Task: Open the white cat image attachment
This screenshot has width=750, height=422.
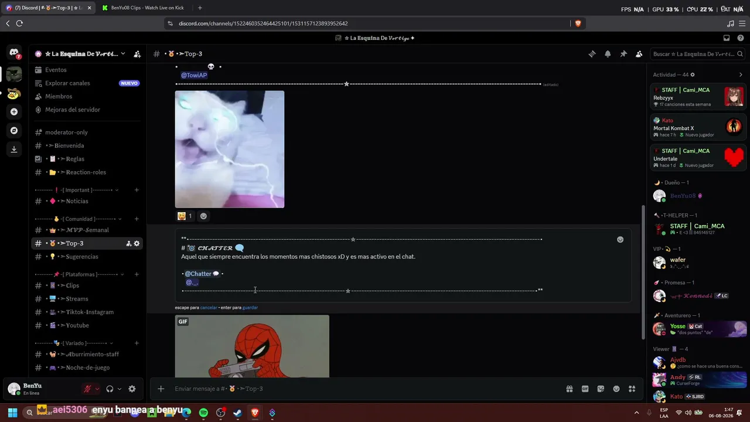Action: coord(230,149)
